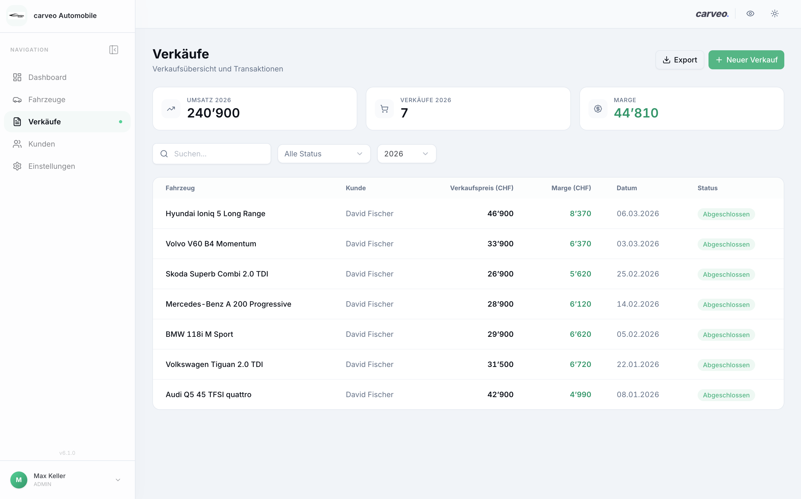801x499 pixels.
Task: Open the 2026 year dropdown
Action: (406, 154)
